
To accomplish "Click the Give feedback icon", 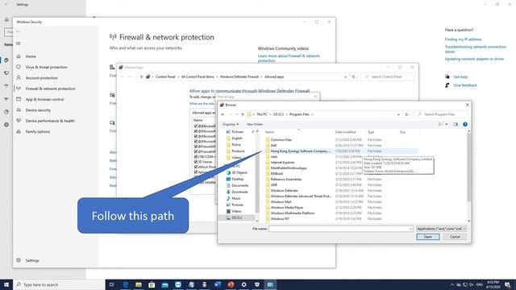I will (x=447, y=85).
